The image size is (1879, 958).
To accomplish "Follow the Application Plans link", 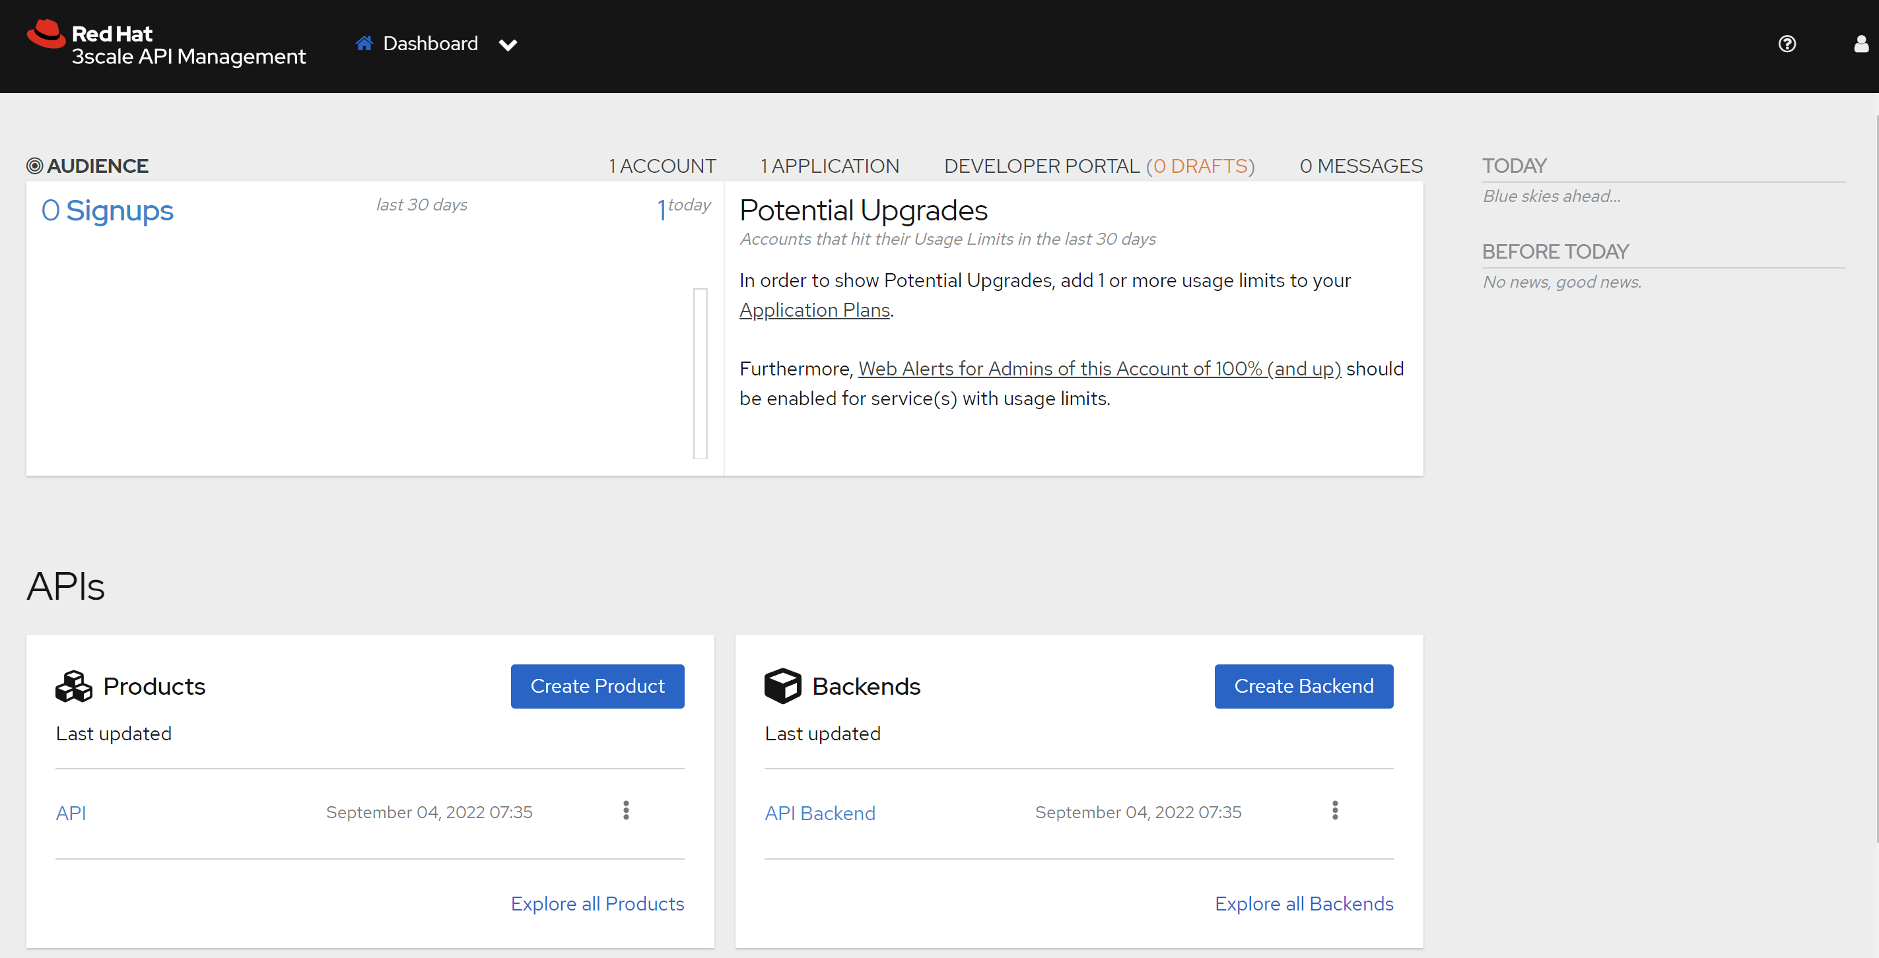I will pyautogui.click(x=814, y=311).
